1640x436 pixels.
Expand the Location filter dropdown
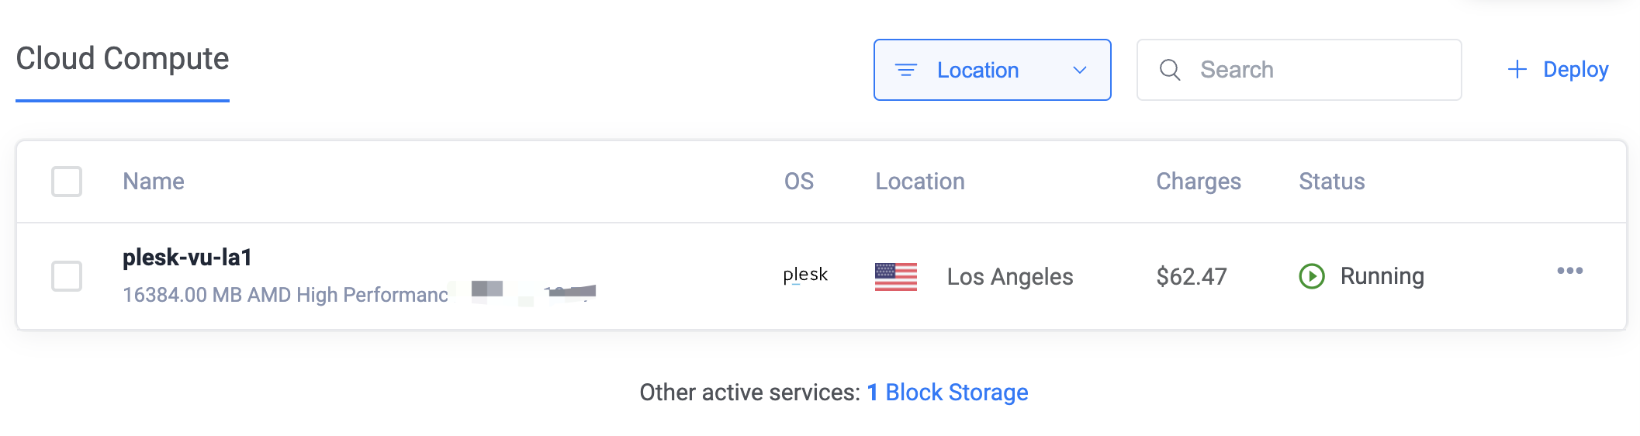992,70
